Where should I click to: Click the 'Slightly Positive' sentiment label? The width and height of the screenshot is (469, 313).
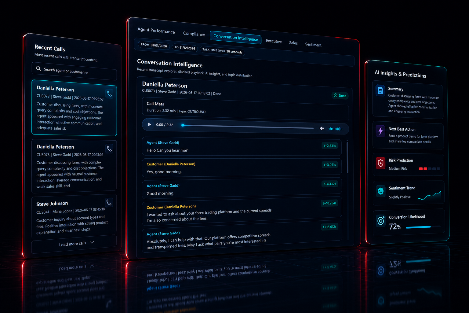click(x=400, y=197)
